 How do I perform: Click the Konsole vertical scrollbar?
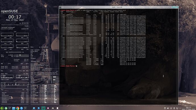178,57
